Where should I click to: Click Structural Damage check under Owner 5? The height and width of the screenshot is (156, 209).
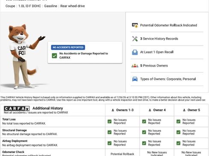[x=178, y=132]
